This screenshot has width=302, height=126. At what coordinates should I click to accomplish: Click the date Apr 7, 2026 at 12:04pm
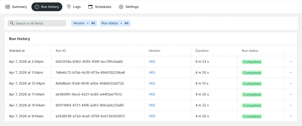(x=27, y=83)
